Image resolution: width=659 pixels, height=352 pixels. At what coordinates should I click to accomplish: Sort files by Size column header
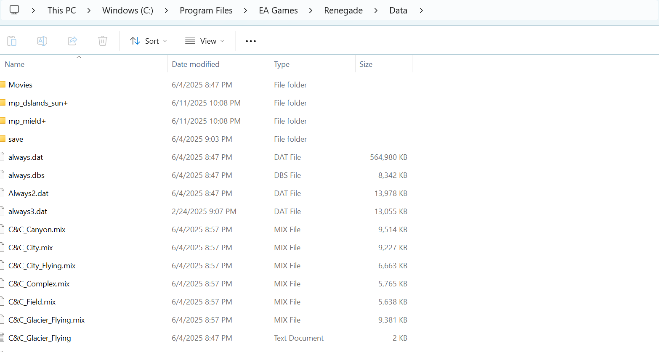point(366,64)
